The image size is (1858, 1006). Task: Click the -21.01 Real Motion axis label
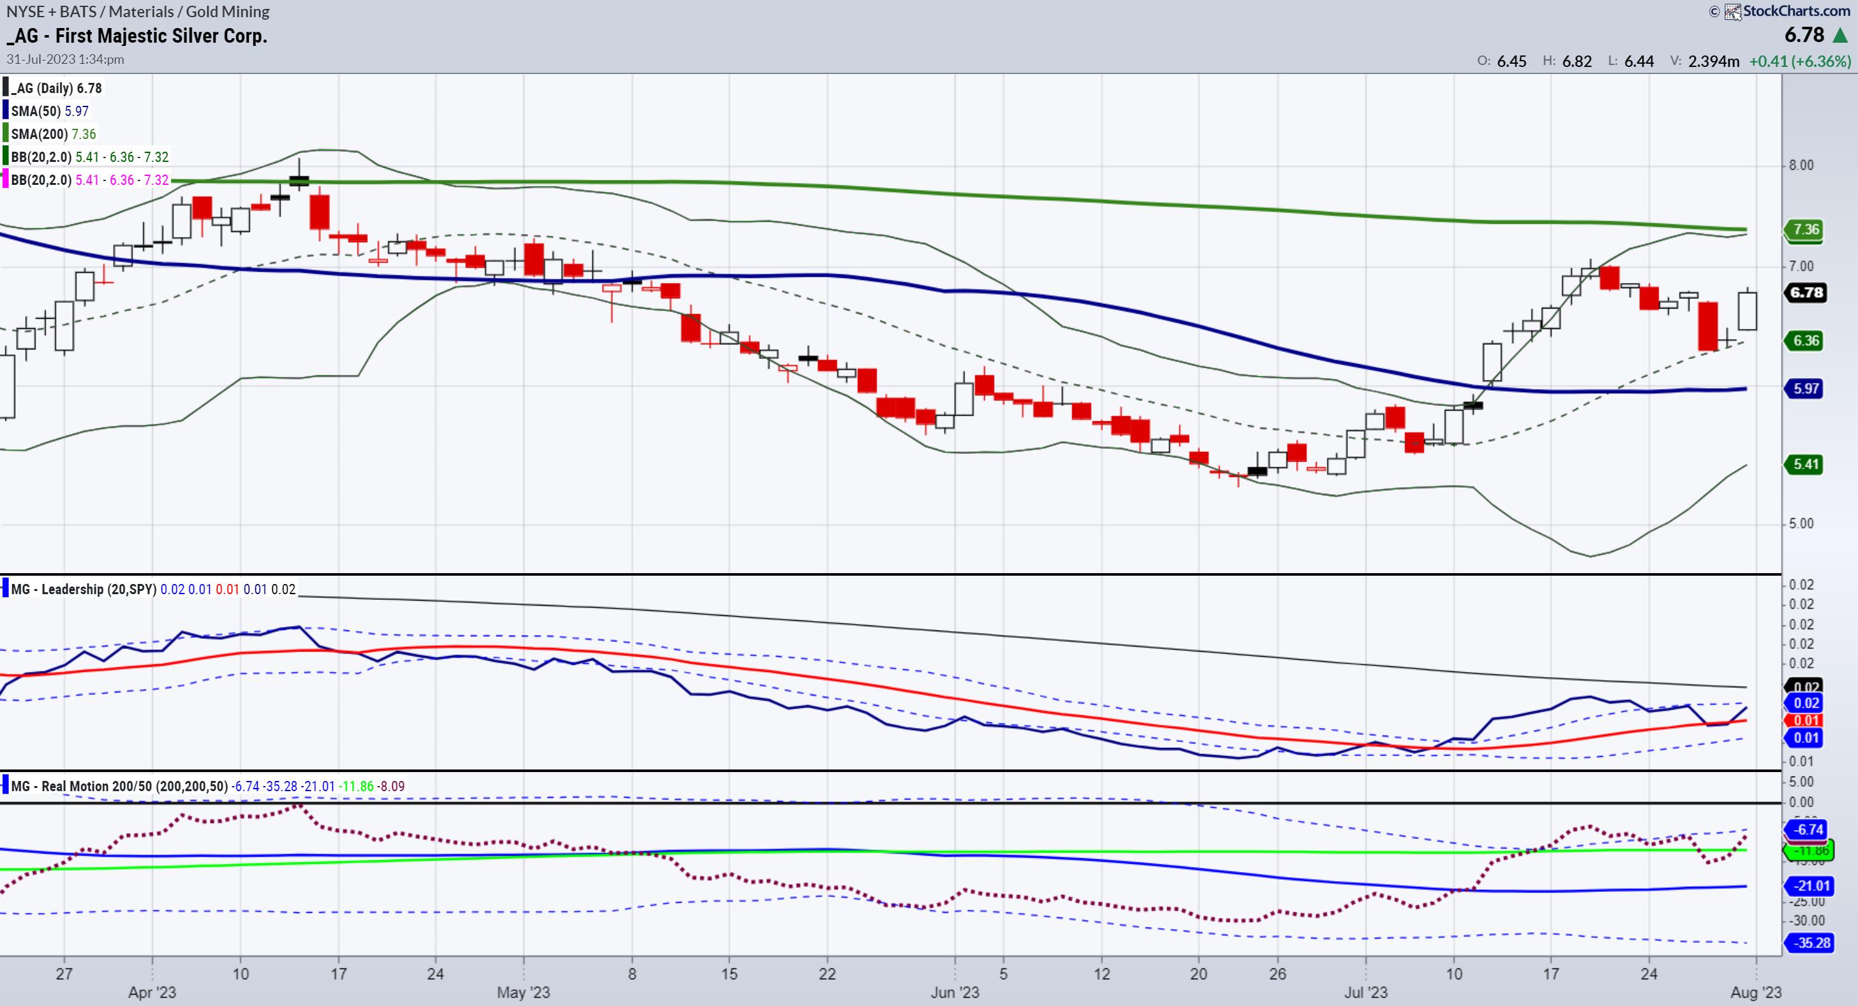(x=1810, y=886)
